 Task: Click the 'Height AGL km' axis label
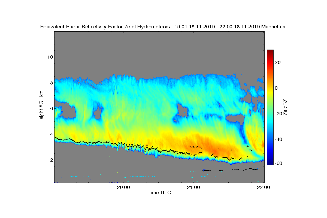tap(41, 107)
